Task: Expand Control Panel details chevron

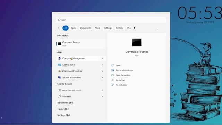Action: point(102,65)
